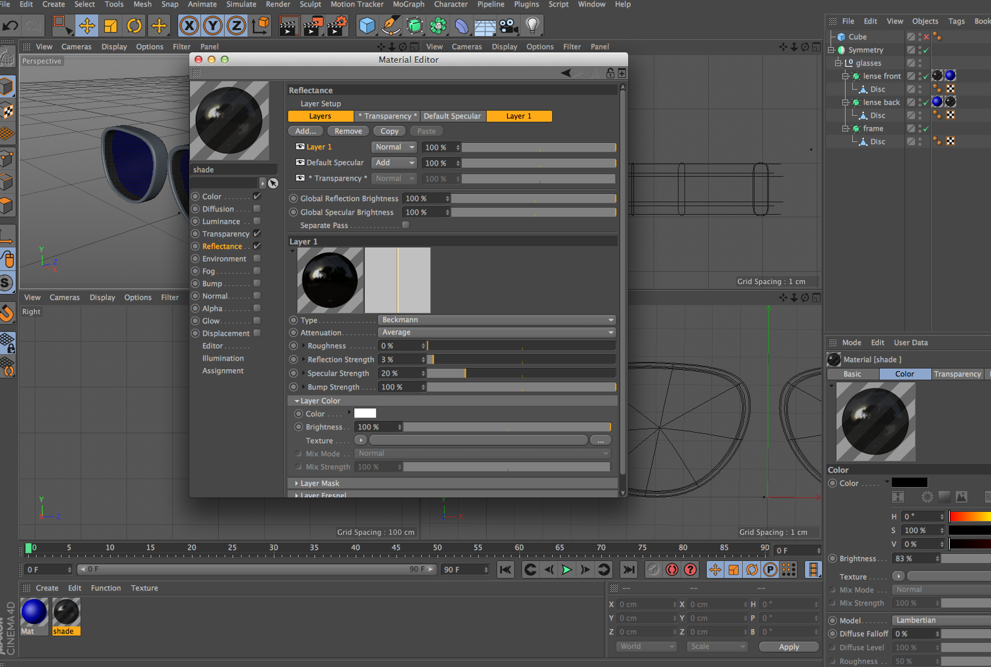The width and height of the screenshot is (991, 667).
Task: Click the Undo arrow icon
Action: coord(10,26)
